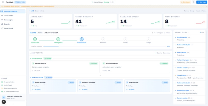
Task: Dismiss the Simulation Mode Active banner
Action: [206, 6]
